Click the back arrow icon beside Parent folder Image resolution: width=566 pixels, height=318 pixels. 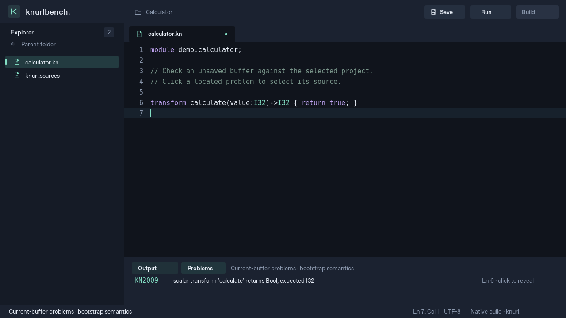click(13, 44)
